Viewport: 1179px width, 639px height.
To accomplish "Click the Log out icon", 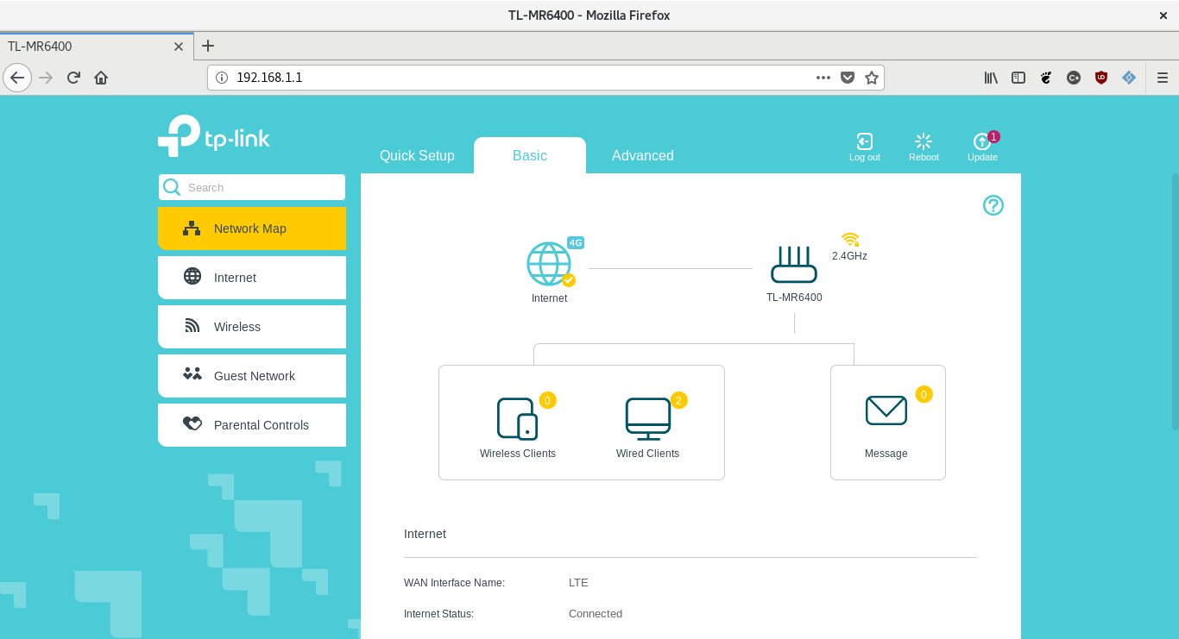I will click(x=864, y=142).
